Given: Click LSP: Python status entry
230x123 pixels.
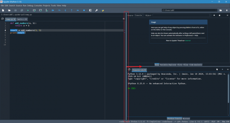Looking at the screenshot, I should tap(181, 122).
